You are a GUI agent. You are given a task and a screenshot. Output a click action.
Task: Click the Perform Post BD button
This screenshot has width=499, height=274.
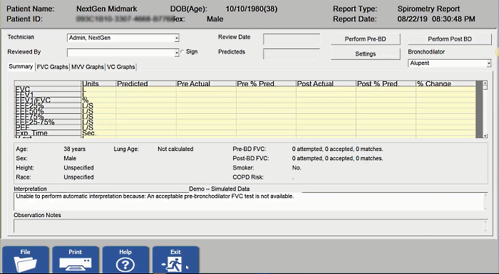click(450, 39)
